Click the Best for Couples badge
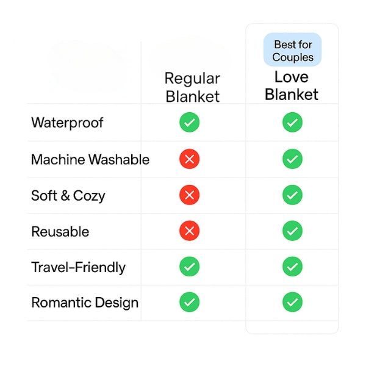This screenshot has height=366, width=366. [x=293, y=51]
